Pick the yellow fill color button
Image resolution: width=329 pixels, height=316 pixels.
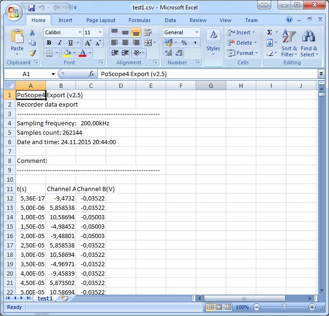click(x=67, y=53)
